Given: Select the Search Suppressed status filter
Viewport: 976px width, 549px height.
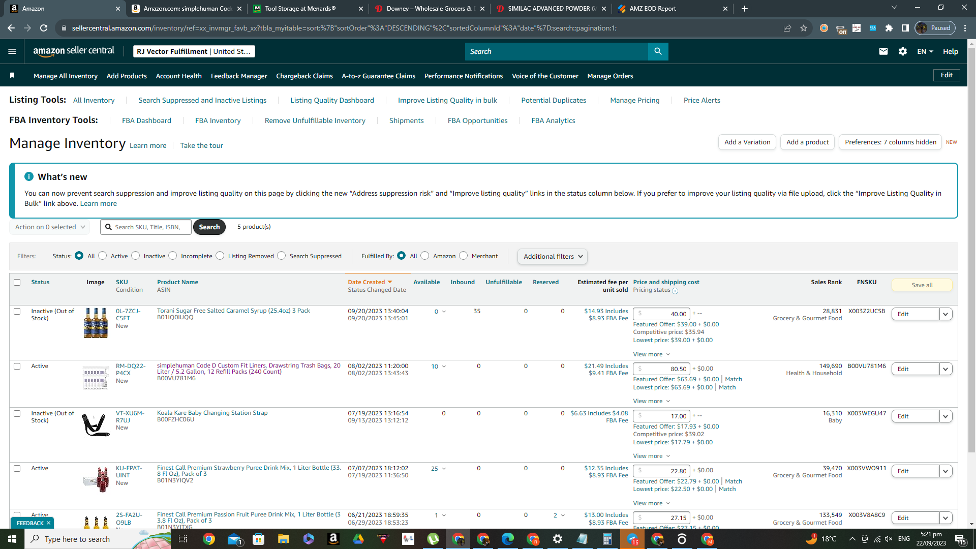Looking at the screenshot, I should [282, 256].
